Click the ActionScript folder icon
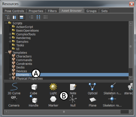 [13, 26]
